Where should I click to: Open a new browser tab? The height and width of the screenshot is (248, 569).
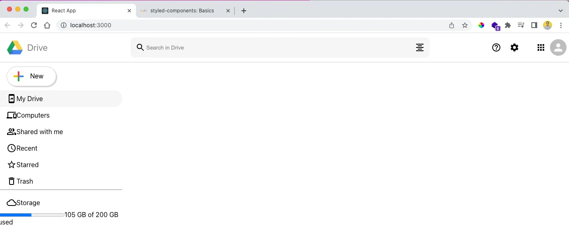[244, 11]
